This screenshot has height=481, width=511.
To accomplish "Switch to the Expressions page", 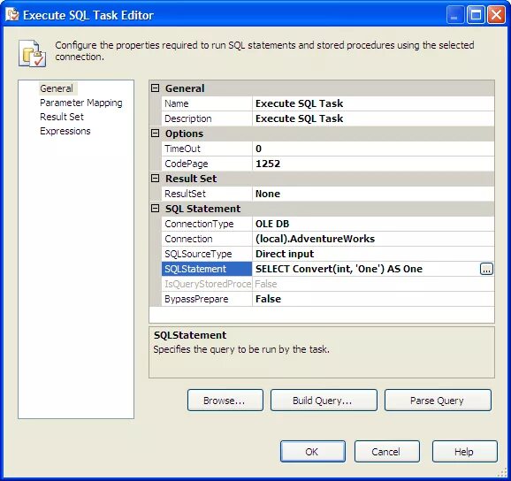I will [65, 131].
